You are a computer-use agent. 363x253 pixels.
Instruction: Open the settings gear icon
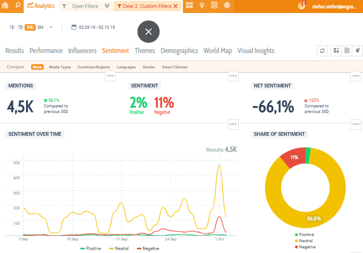click(x=227, y=5)
